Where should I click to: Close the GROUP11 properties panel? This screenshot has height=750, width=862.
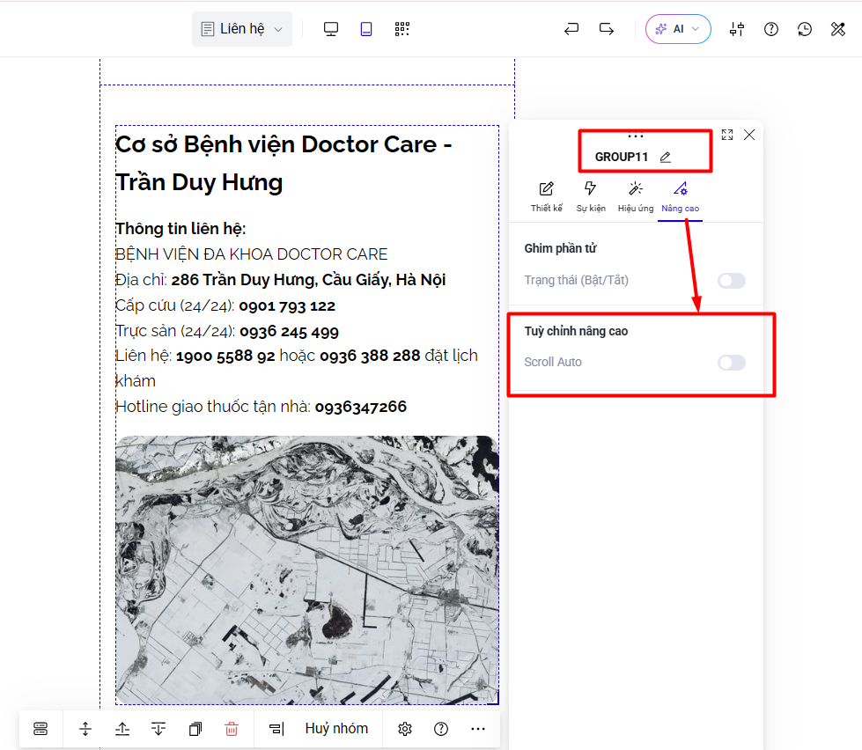click(749, 135)
